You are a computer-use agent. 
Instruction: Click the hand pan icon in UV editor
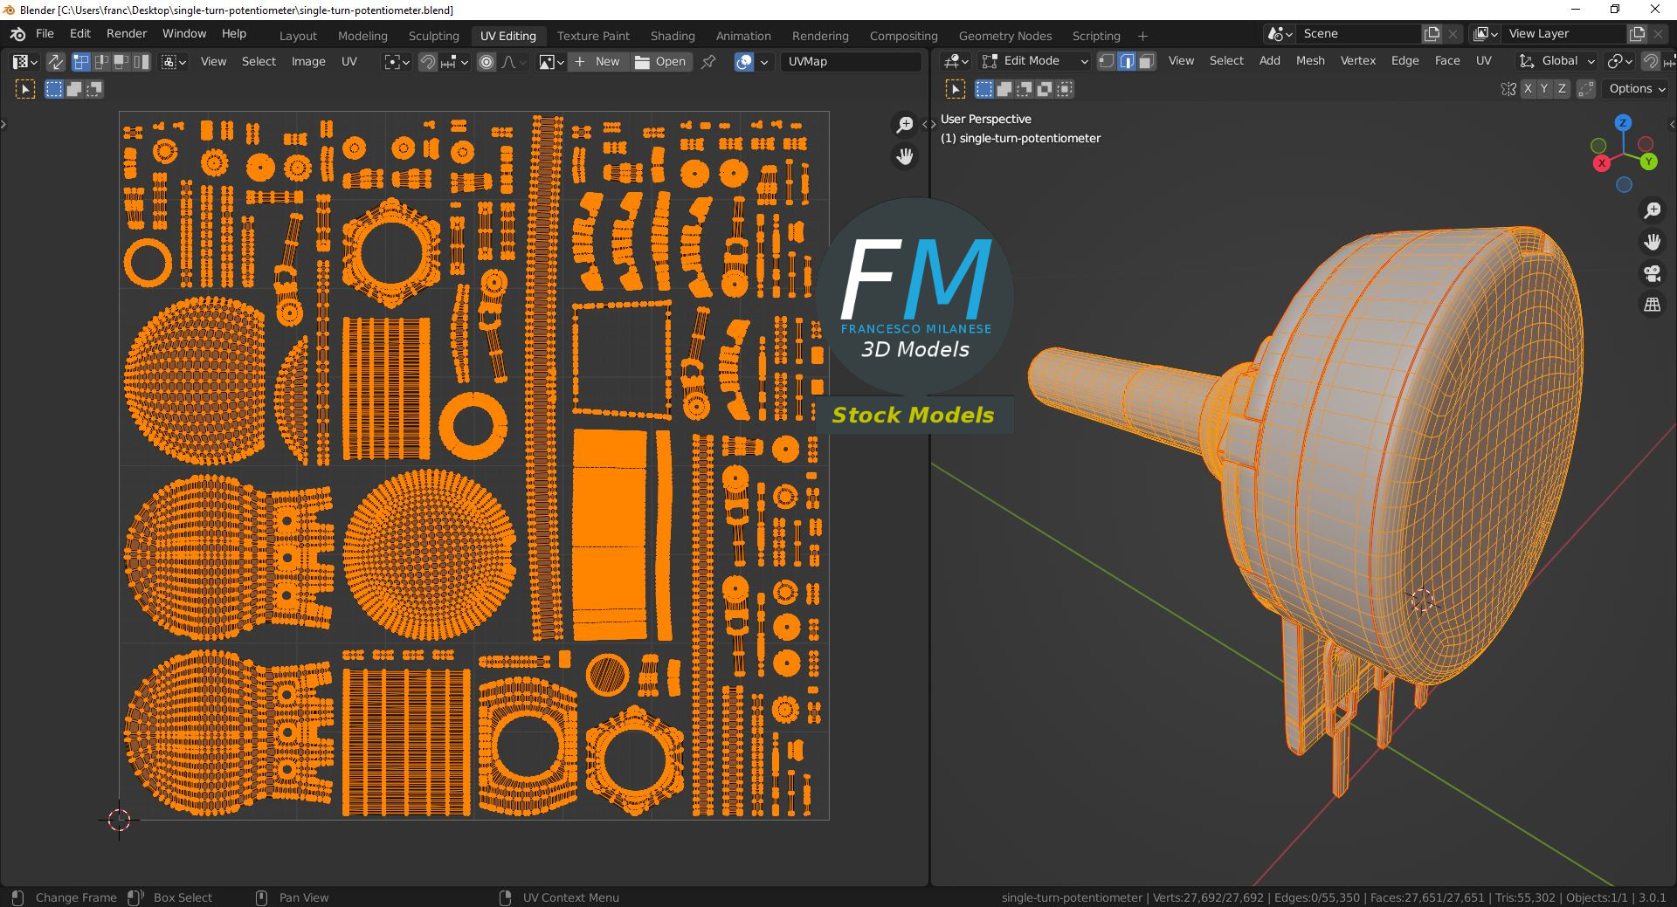pos(904,156)
